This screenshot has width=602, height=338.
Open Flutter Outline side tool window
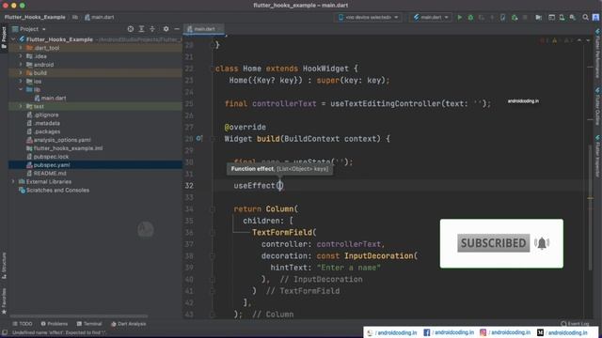click(x=597, y=106)
